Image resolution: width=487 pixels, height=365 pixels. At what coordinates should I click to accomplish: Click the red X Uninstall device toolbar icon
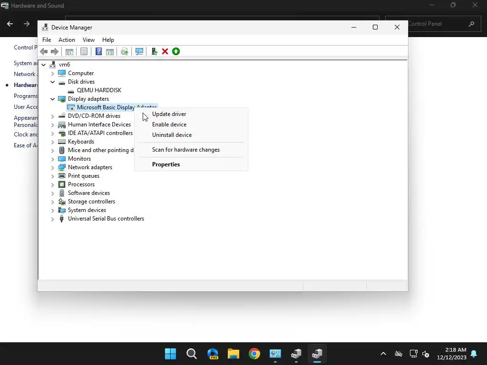165,51
